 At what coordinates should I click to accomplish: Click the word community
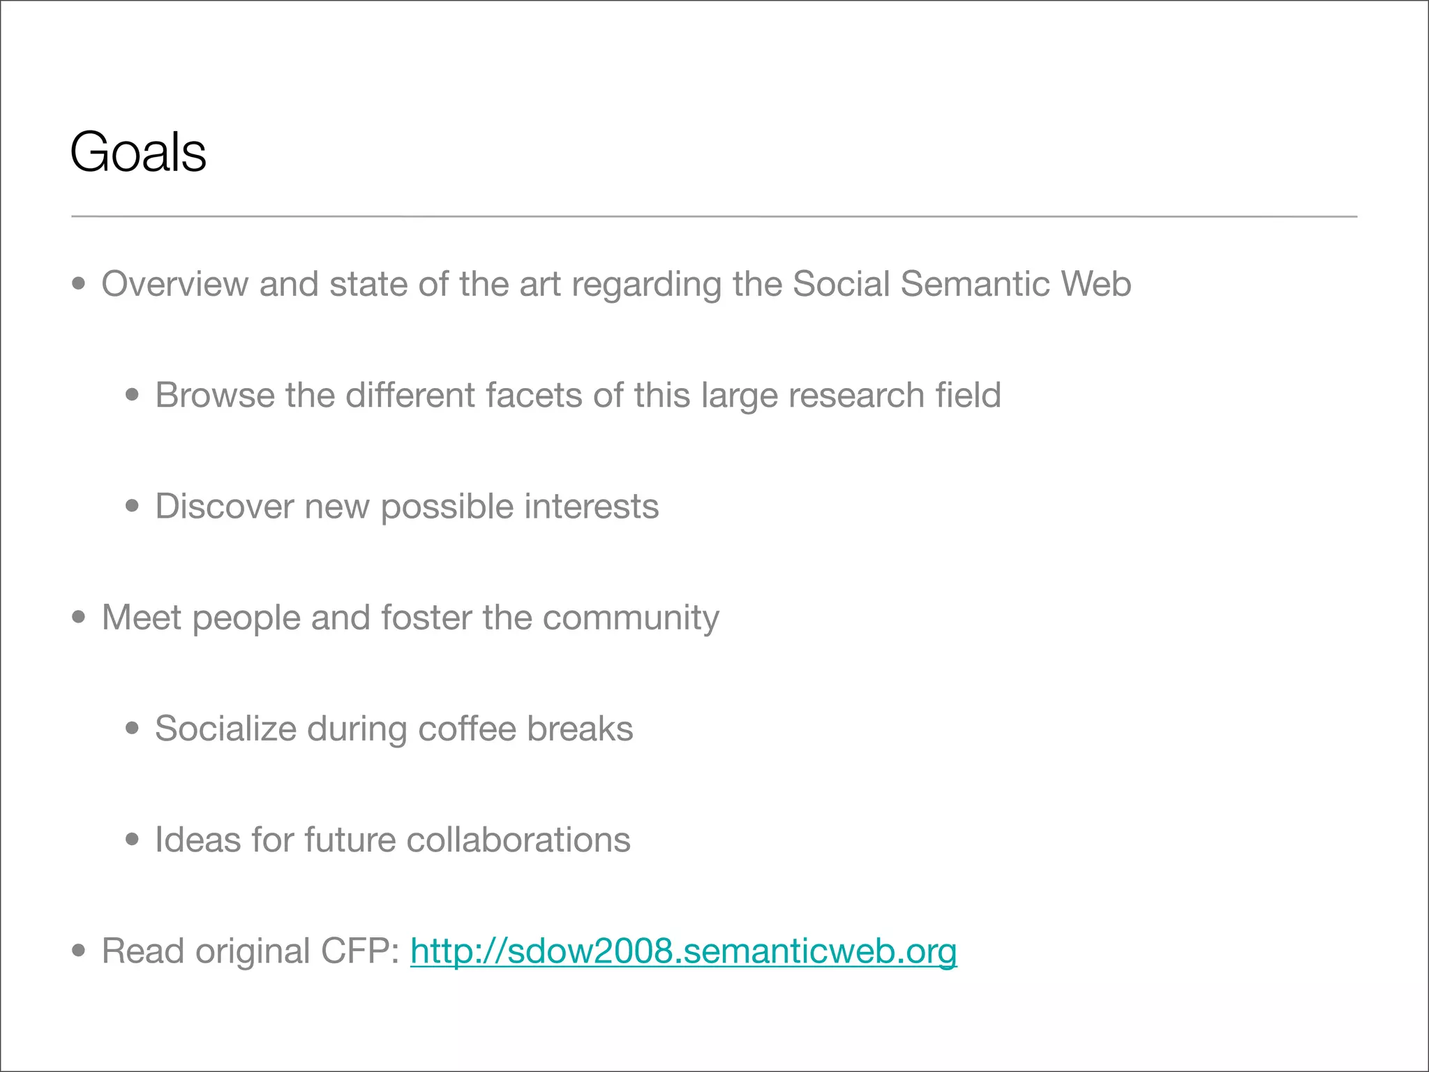pyautogui.click(x=630, y=618)
